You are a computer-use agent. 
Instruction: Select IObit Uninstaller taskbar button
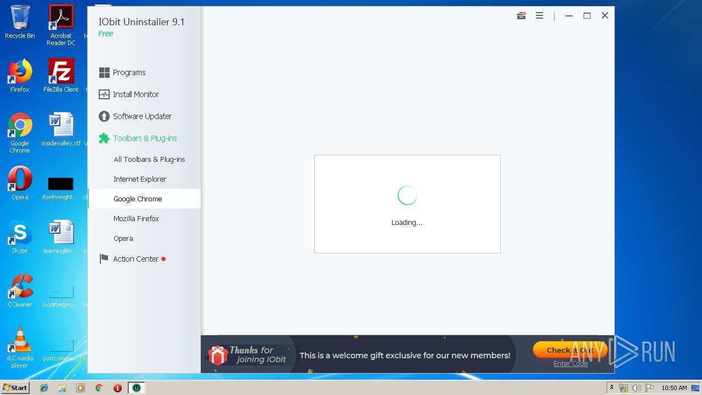137,388
